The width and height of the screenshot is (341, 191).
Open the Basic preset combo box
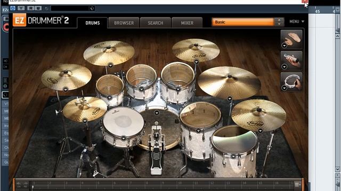point(243,22)
